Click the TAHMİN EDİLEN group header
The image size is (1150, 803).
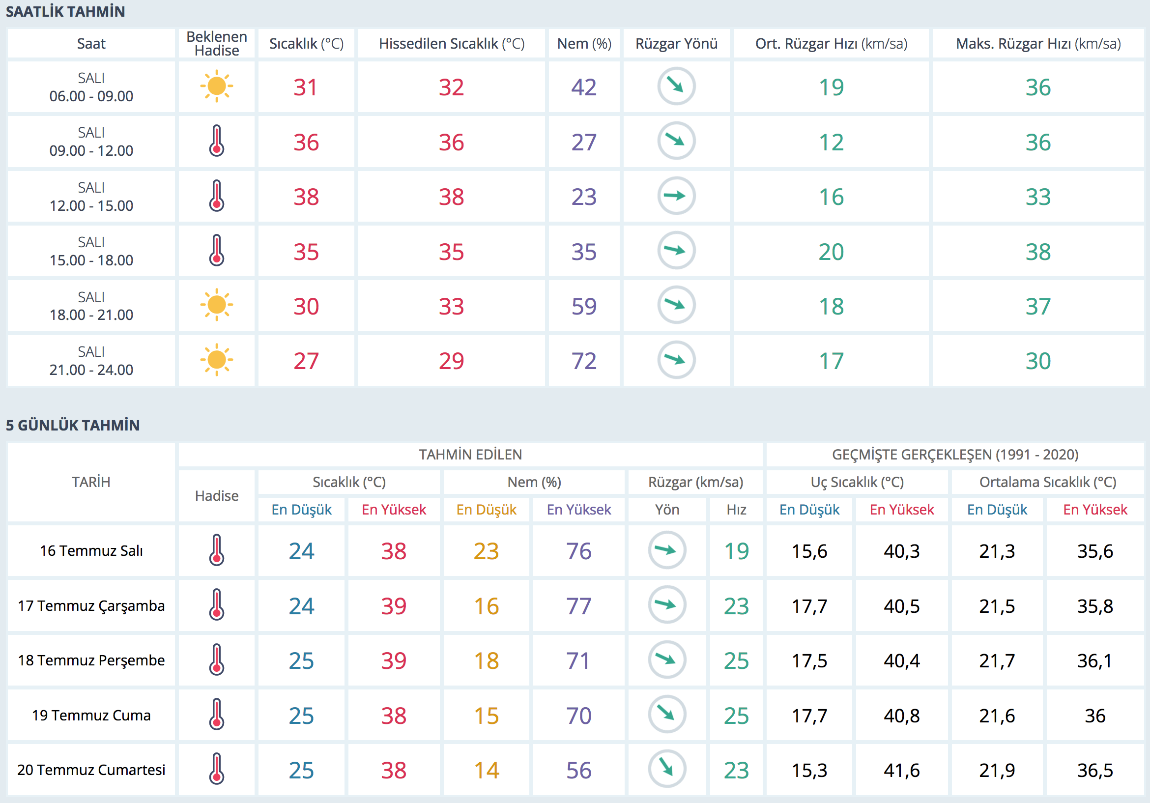coord(470,455)
